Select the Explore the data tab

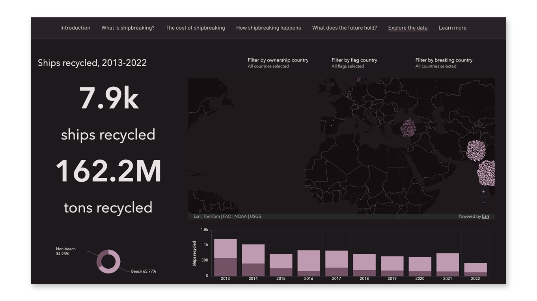pos(408,28)
